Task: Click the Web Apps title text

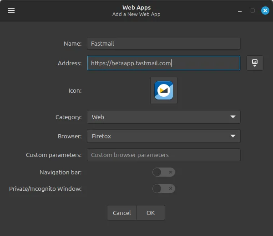Action: coord(136,7)
